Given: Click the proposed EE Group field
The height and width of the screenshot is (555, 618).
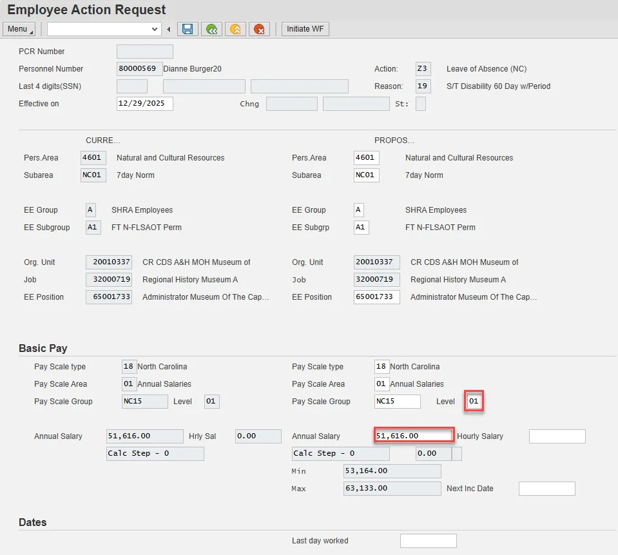Looking at the screenshot, I should click(x=358, y=210).
